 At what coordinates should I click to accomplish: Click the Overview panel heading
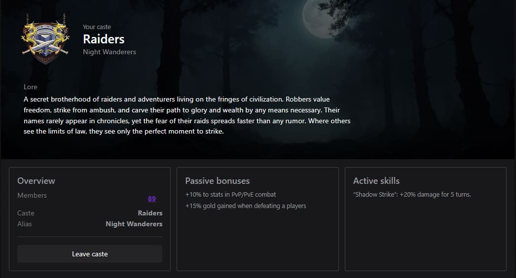point(36,181)
